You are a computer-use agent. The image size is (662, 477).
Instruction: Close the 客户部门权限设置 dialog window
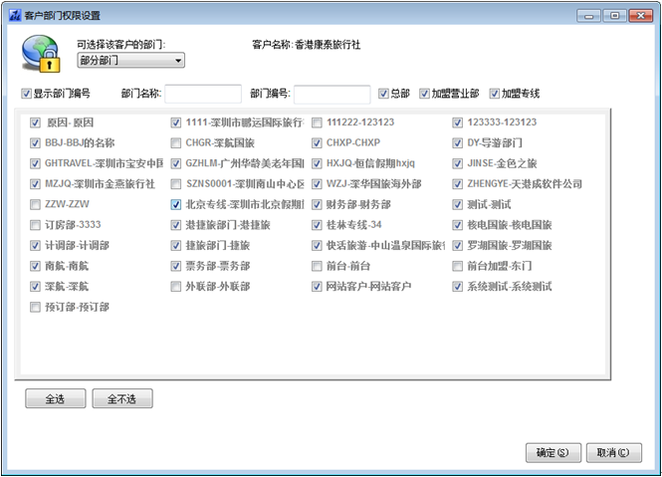click(639, 16)
